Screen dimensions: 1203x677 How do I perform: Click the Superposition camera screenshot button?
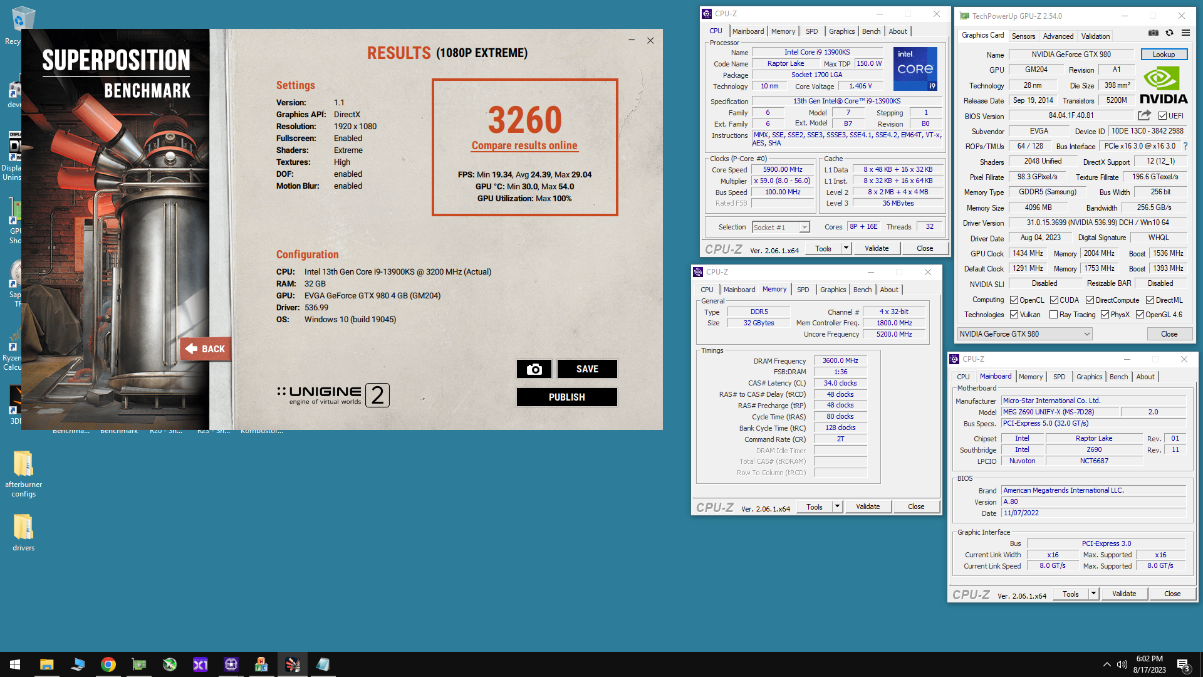point(534,369)
